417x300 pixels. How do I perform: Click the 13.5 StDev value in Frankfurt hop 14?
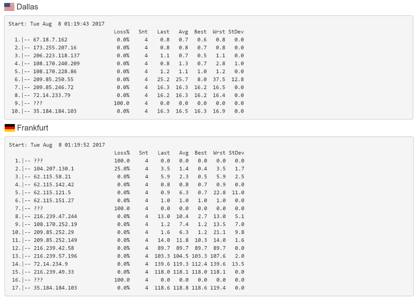(238, 264)
